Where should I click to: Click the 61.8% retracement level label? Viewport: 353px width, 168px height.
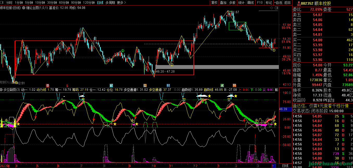(286, 41)
